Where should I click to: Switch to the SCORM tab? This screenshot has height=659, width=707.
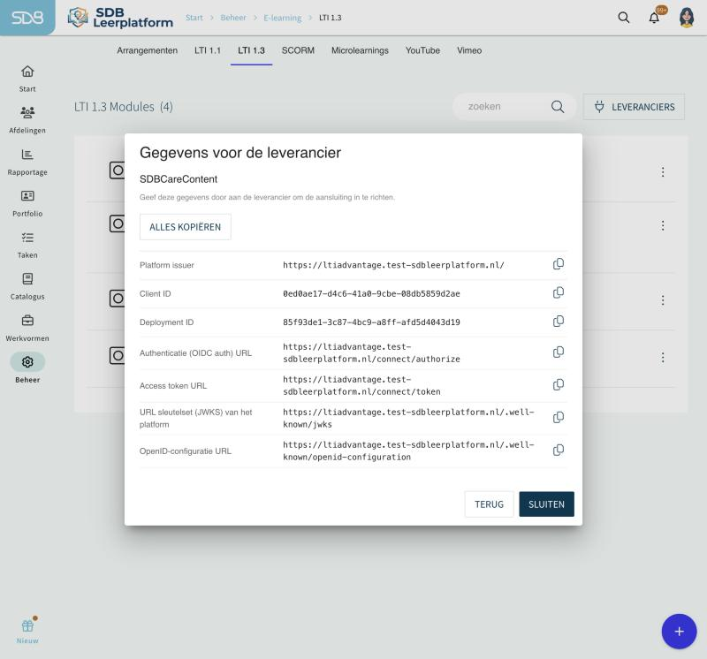coord(298,50)
